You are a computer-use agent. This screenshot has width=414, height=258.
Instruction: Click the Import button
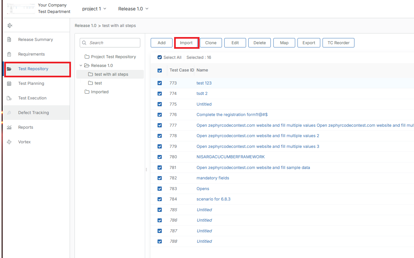point(186,43)
